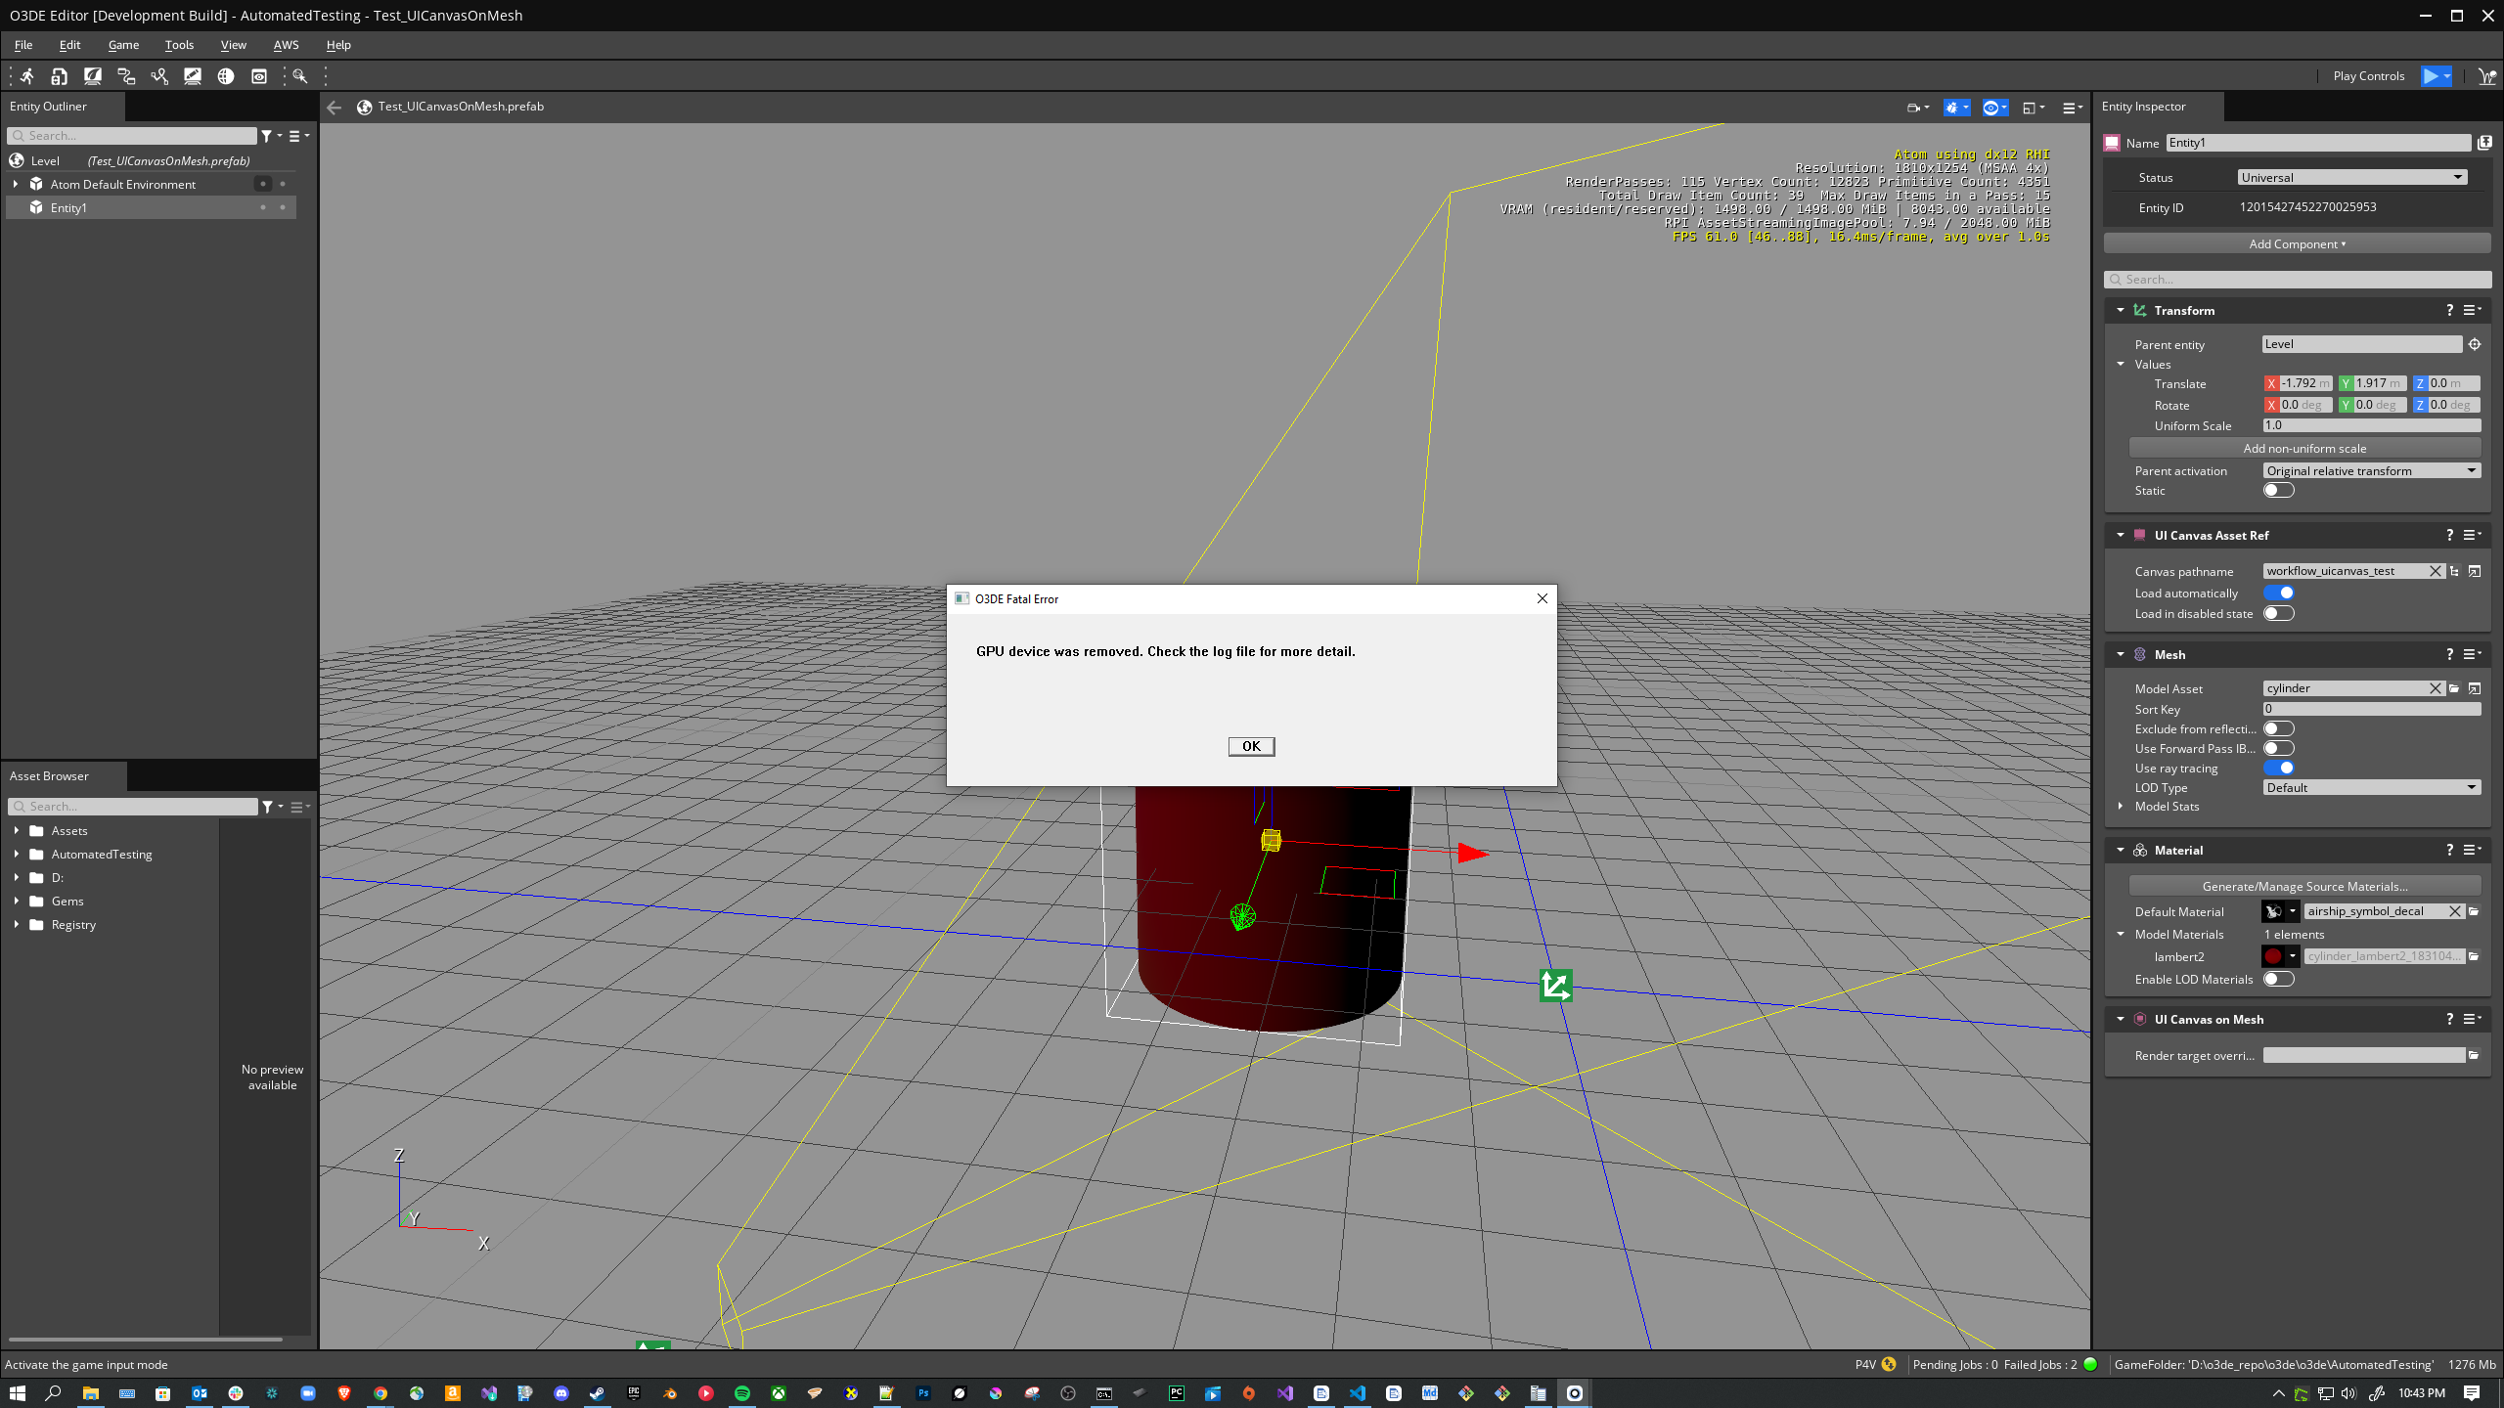Click the debug bug icon in viewport toolbar
Image resolution: width=2504 pixels, height=1408 pixels.
(1952, 108)
